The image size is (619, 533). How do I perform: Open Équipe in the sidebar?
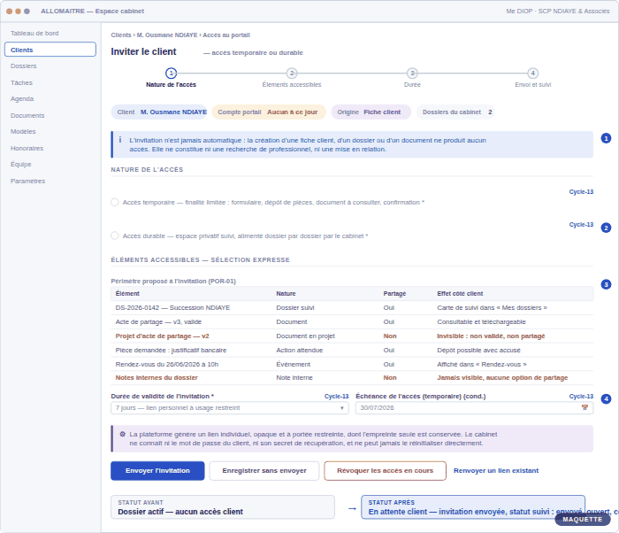click(x=20, y=165)
